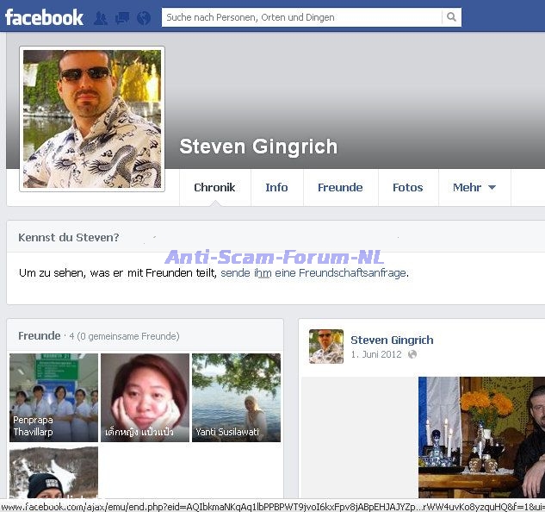Open the Info tab
Screen dimensions: 545x512
[x=276, y=187]
